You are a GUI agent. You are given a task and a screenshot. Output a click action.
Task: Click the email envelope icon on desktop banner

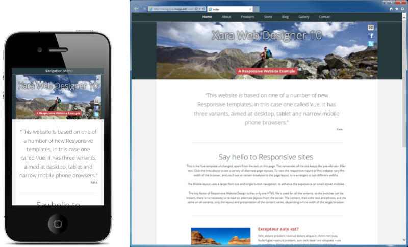point(371,28)
